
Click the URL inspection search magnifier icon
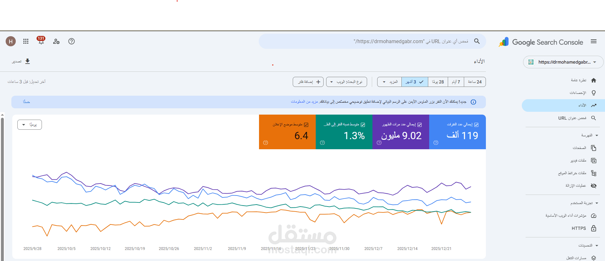477,41
